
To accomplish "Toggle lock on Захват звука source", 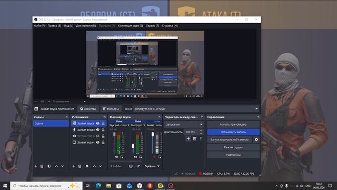I will [103, 123].
